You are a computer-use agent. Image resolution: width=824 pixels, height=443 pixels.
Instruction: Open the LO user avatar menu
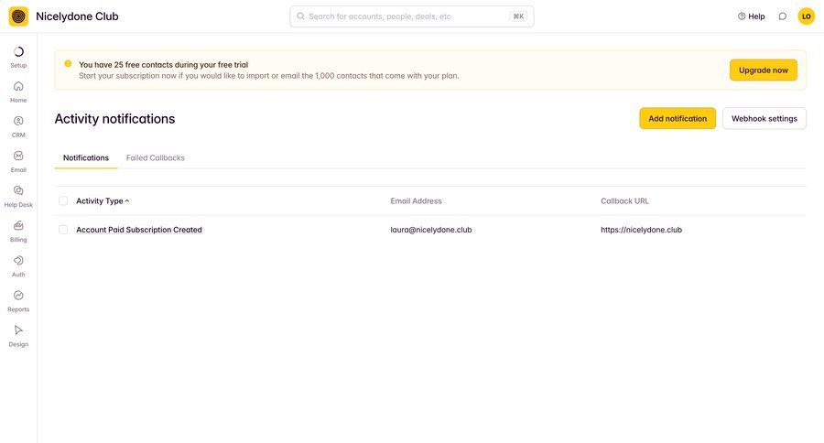[806, 16]
